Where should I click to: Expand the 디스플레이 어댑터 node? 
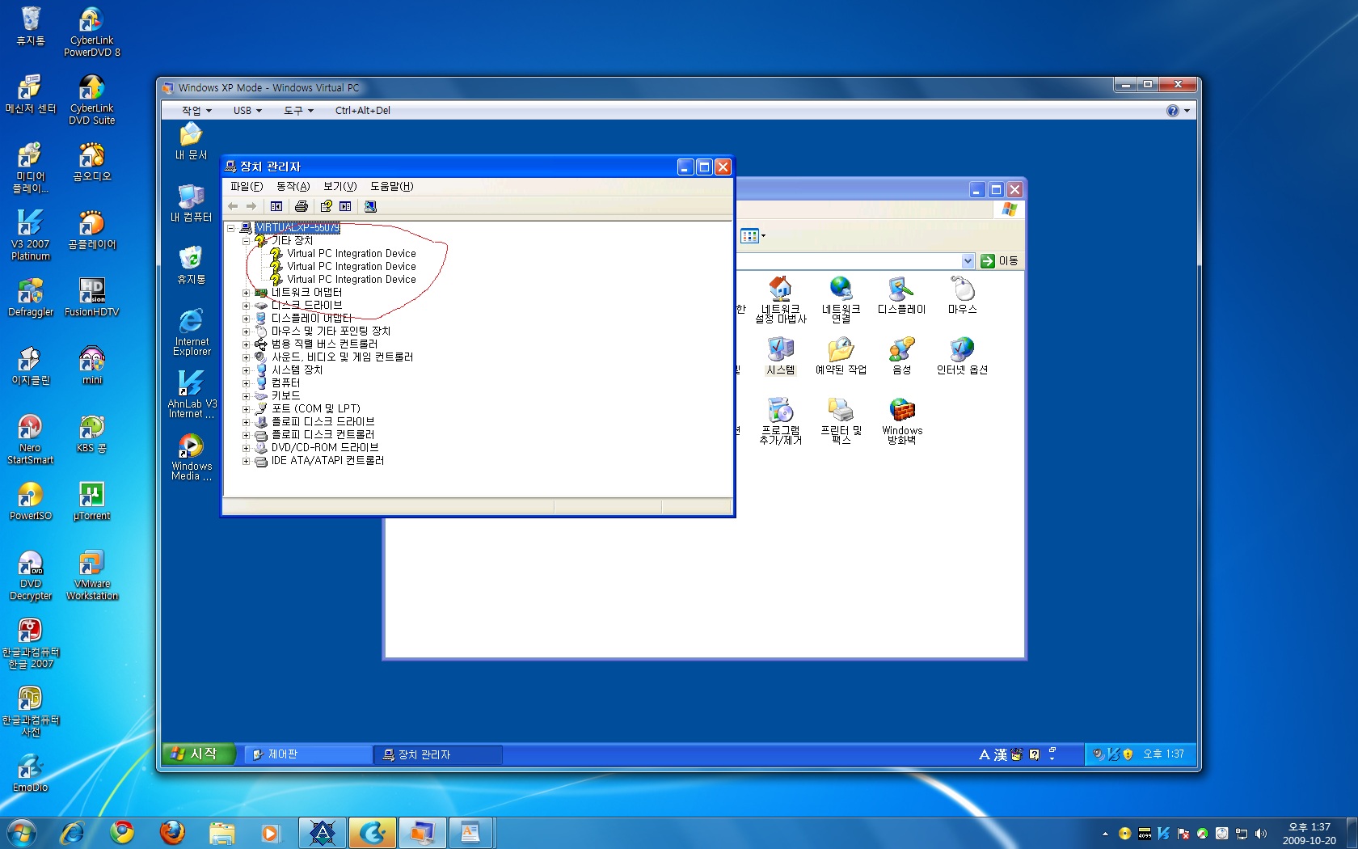coord(246,319)
